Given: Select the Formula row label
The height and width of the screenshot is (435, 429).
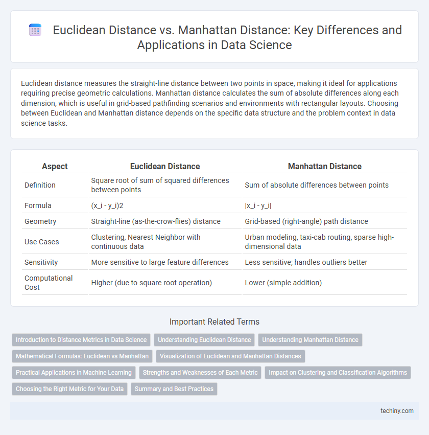Looking at the screenshot, I should pyautogui.click(x=38, y=205).
